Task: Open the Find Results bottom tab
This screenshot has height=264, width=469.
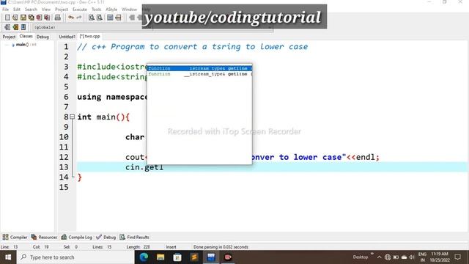Action: [x=134, y=237]
